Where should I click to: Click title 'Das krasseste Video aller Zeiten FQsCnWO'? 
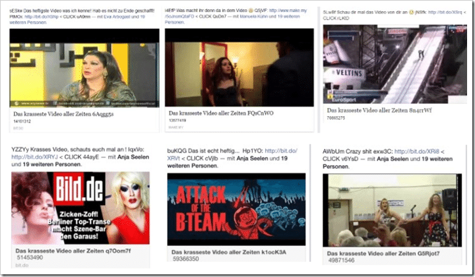tap(221, 113)
